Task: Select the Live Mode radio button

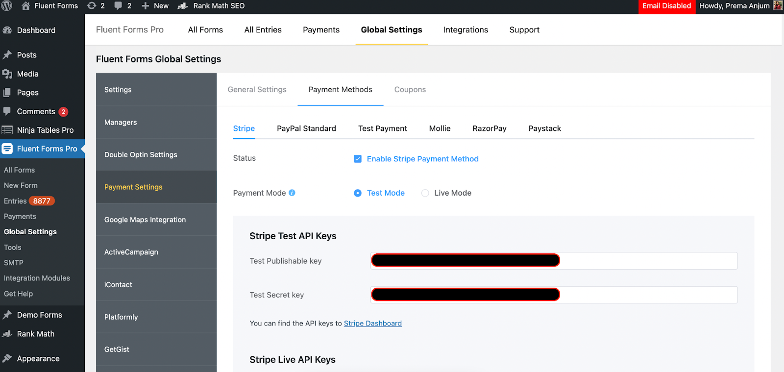Action: coord(425,193)
